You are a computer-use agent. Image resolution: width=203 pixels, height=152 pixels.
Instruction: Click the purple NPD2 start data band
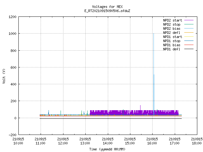click(134, 113)
